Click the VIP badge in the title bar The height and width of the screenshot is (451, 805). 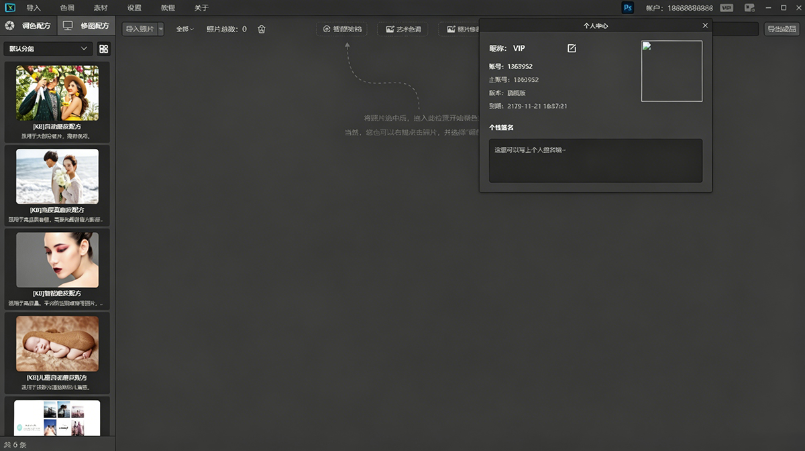[727, 8]
